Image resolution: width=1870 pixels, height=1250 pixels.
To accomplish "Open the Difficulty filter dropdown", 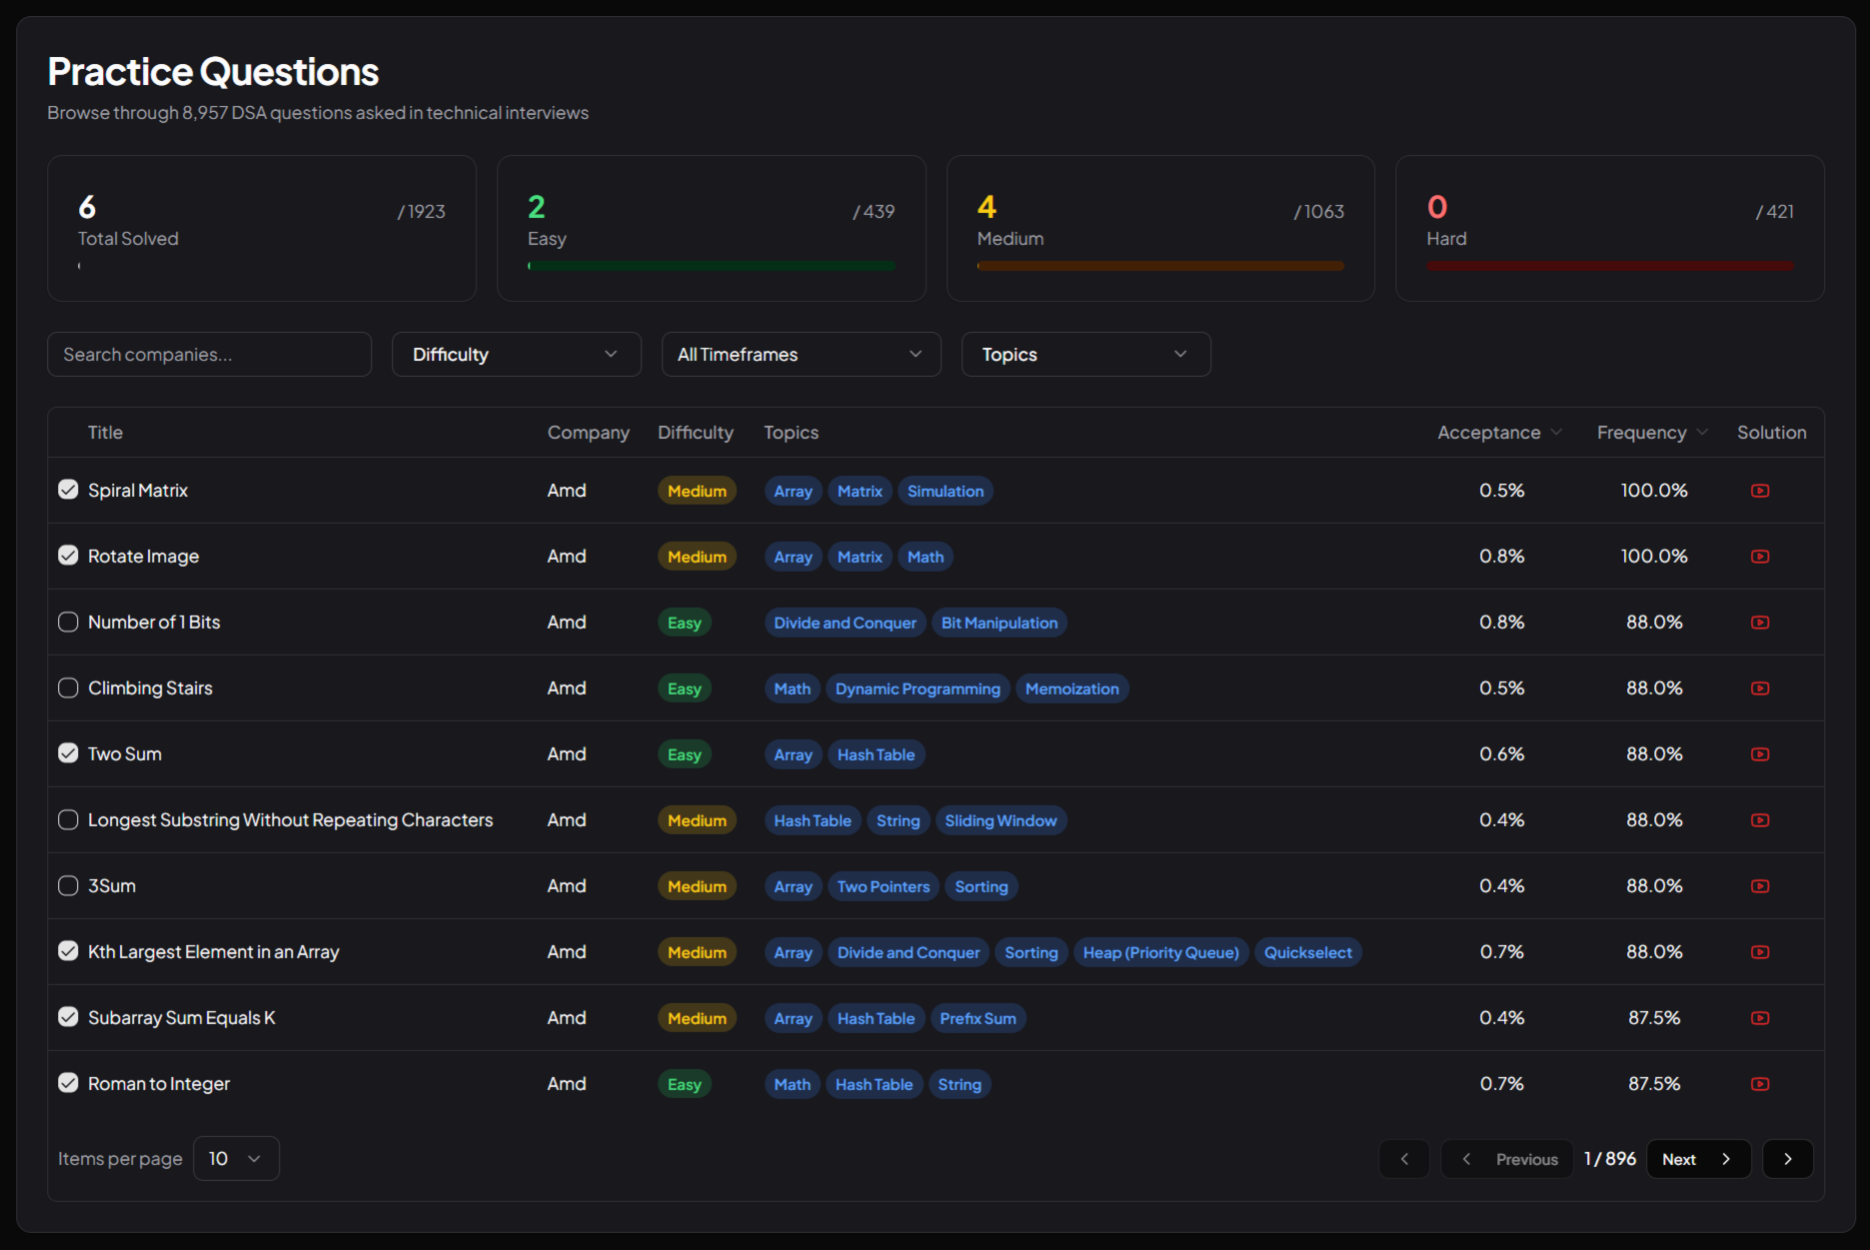I will point(516,355).
